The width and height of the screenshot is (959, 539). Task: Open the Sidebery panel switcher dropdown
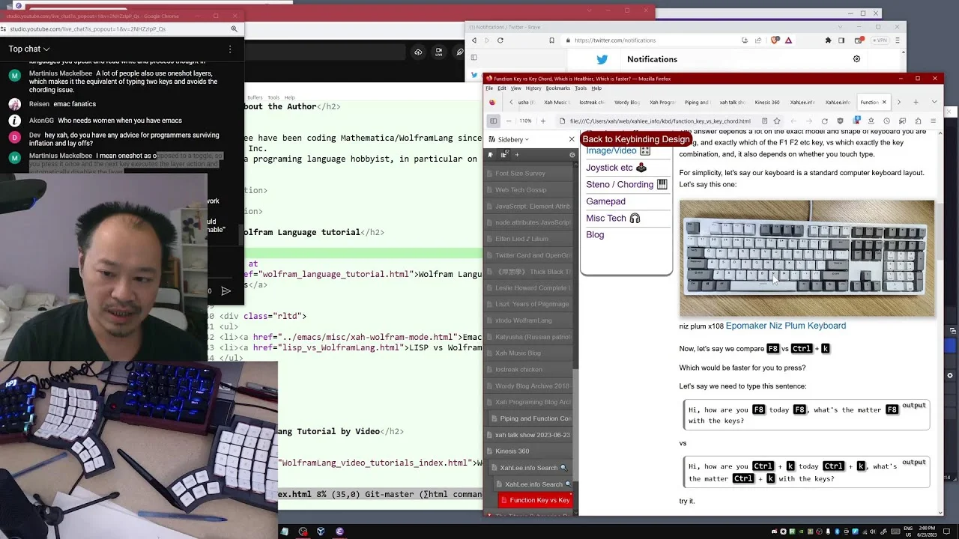(513, 139)
